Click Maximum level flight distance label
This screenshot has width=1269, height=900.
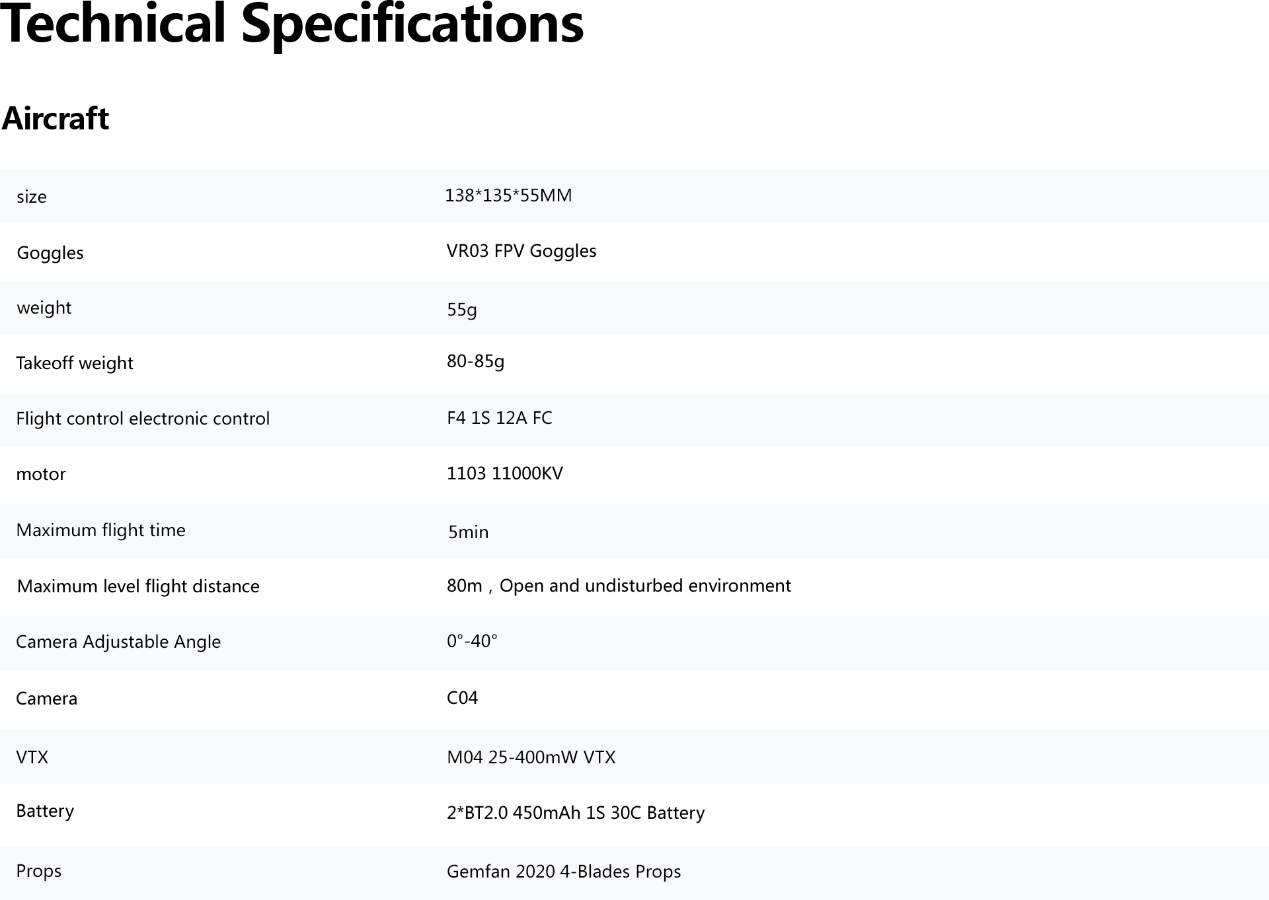coord(138,586)
